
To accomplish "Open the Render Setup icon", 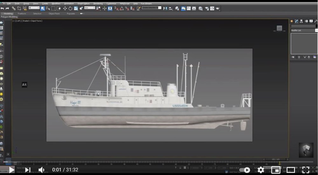I will (x=207, y=8).
